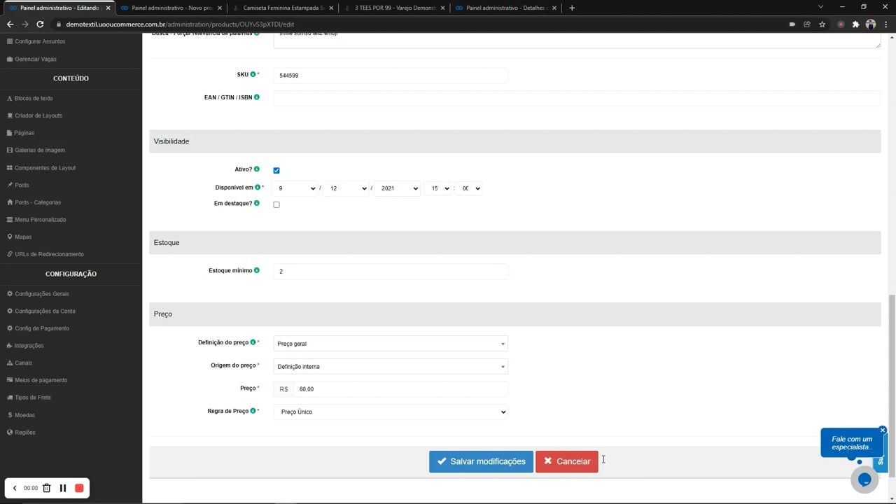The image size is (896, 504).
Task: Enable the Em destaque option
Action: click(x=276, y=204)
